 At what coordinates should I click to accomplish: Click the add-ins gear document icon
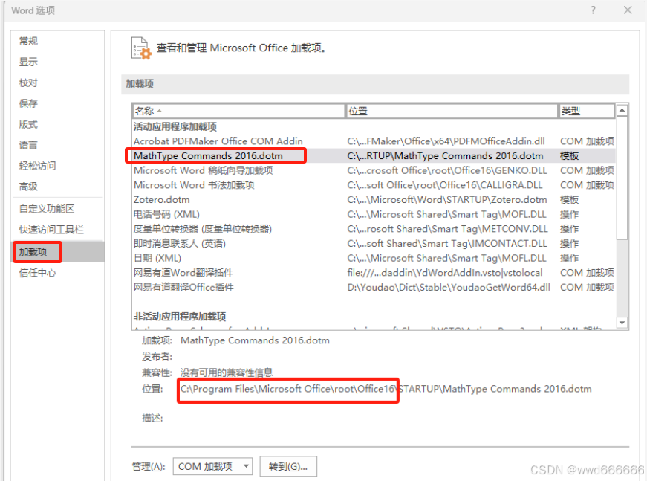tap(141, 48)
